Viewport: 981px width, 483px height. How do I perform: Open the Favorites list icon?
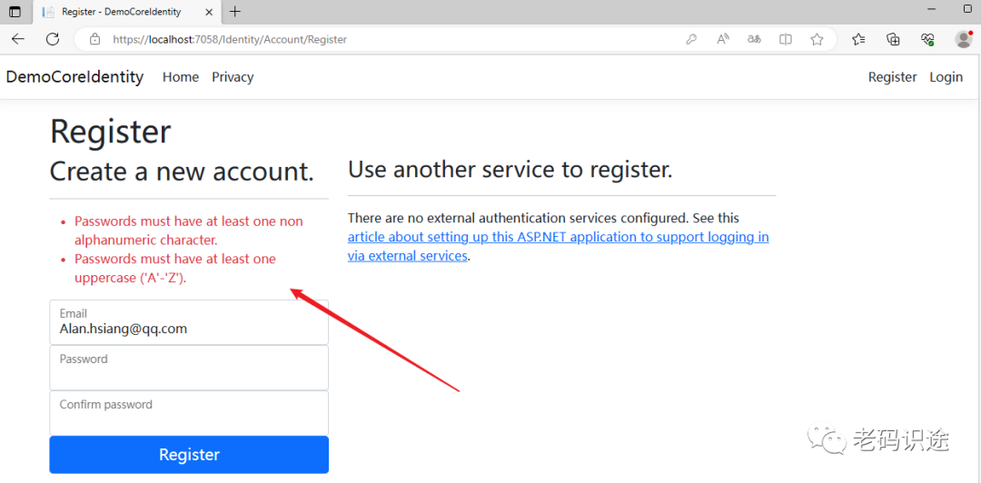tap(858, 39)
